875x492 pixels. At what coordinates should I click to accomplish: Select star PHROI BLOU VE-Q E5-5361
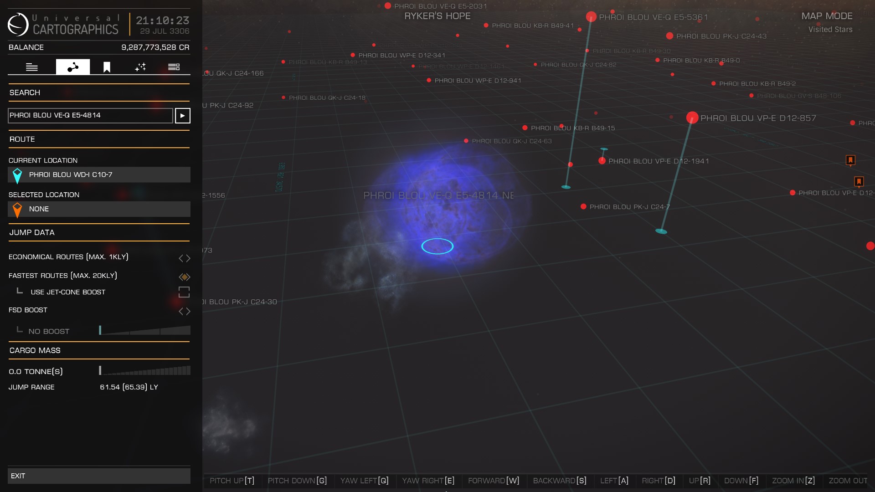pyautogui.click(x=591, y=17)
